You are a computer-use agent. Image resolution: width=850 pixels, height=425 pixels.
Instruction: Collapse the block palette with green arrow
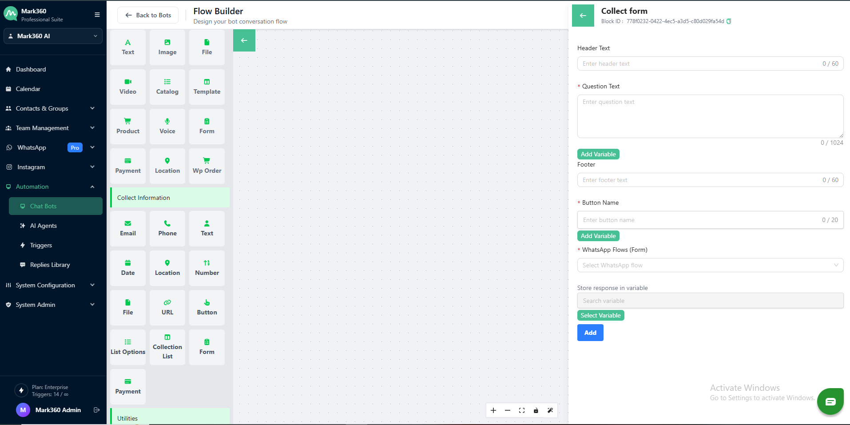click(x=244, y=40)
